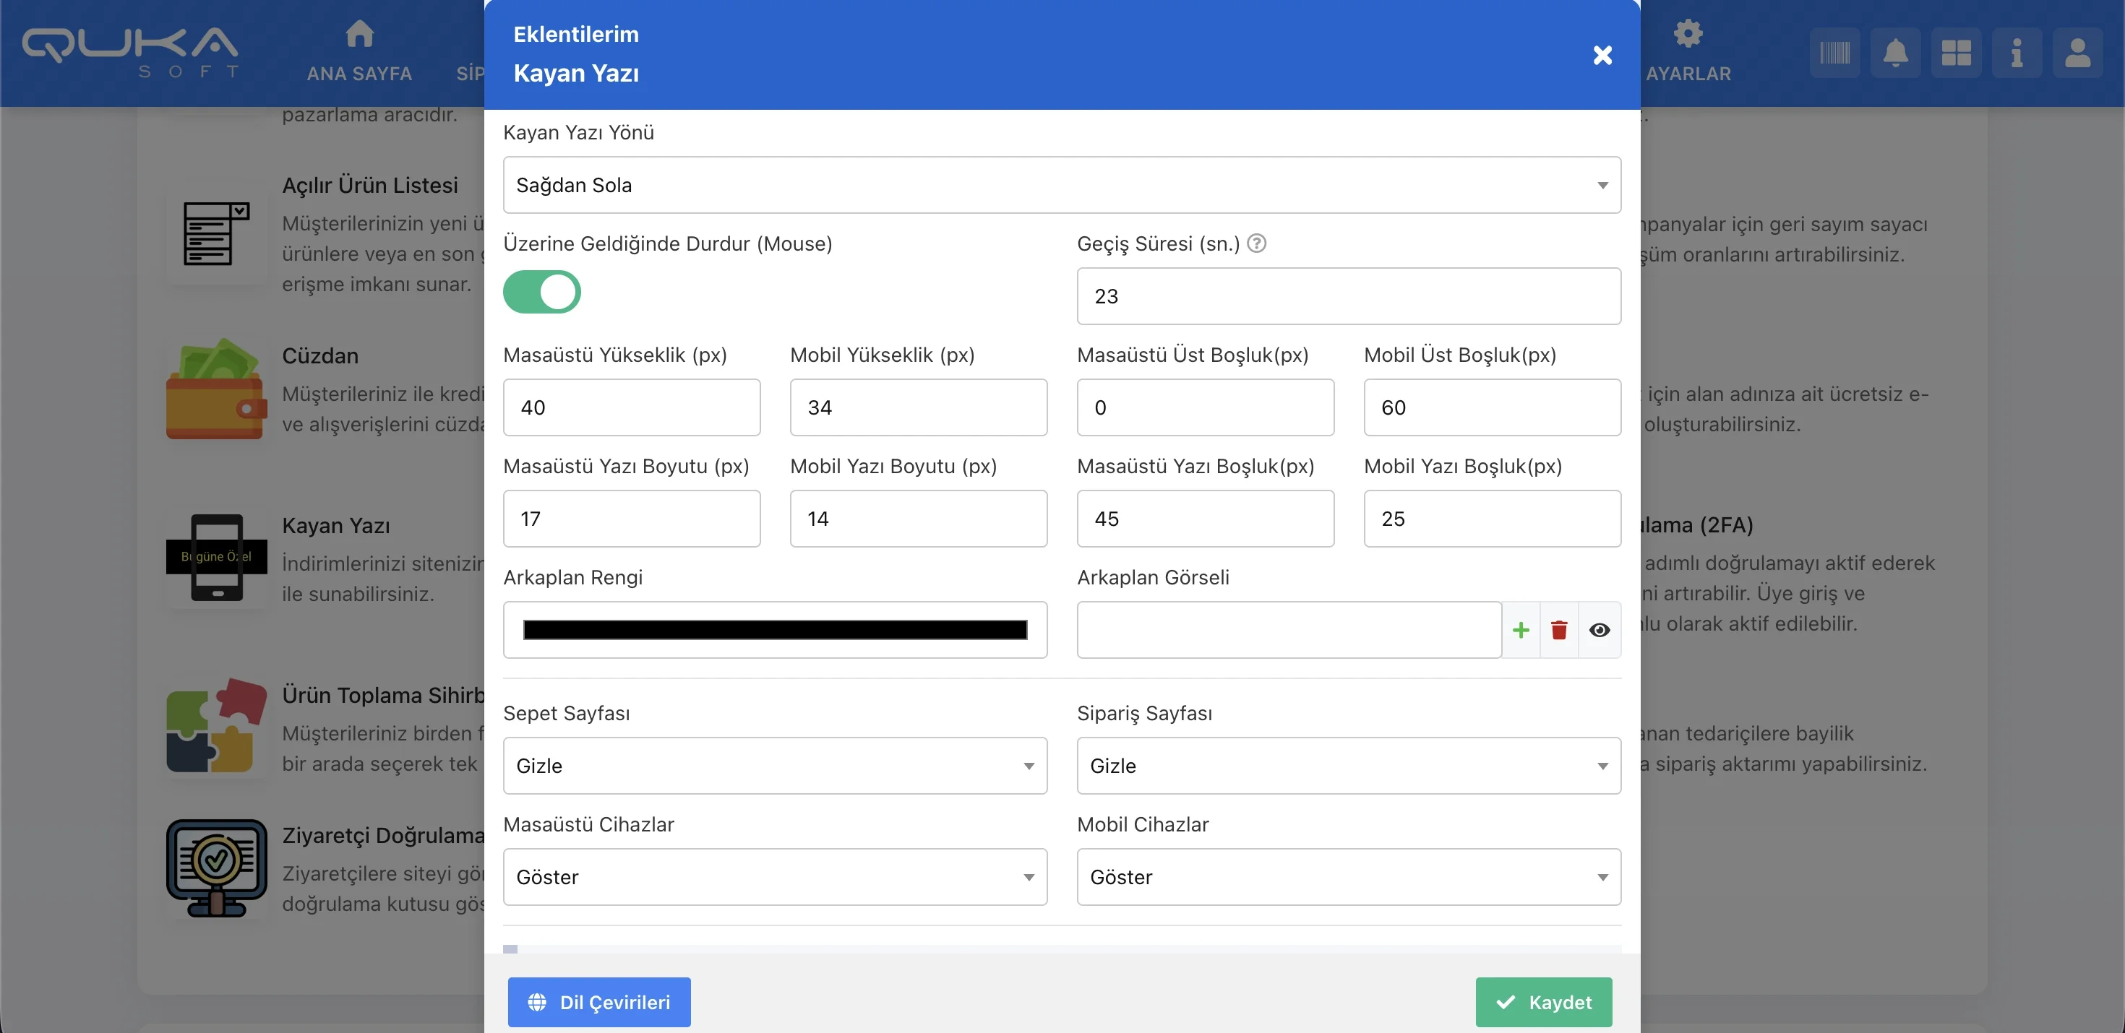Open the info icon in header
The width and height of the screenshot is (2125, 1033).
(2016, 53)
